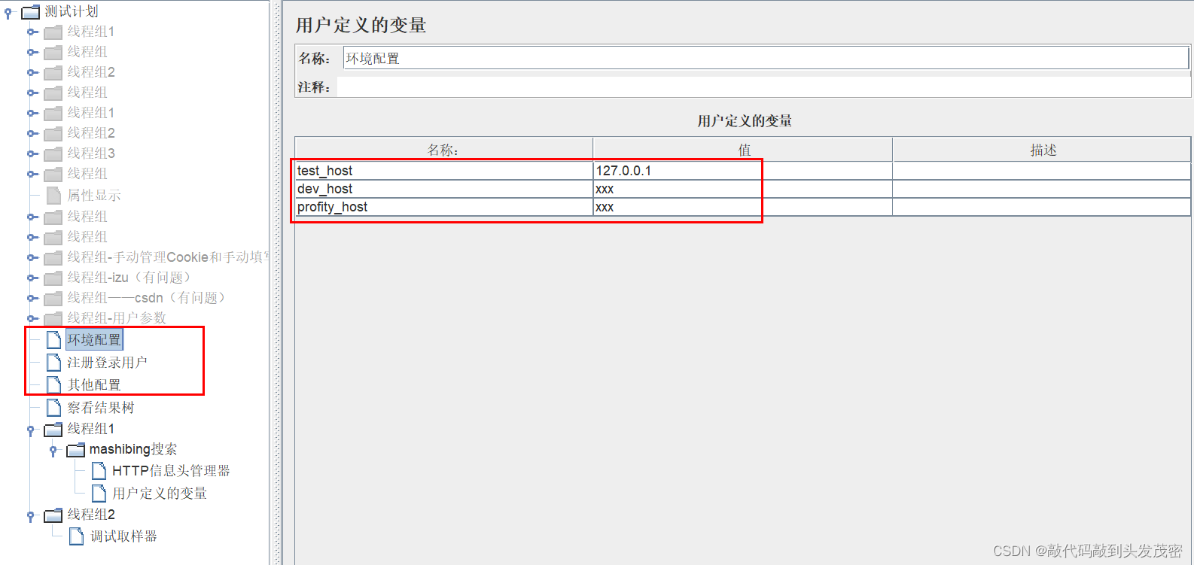Select the 线程组3 label
Image resolution: width=1194 pixels, height=565 pixels.
(91, 153)
